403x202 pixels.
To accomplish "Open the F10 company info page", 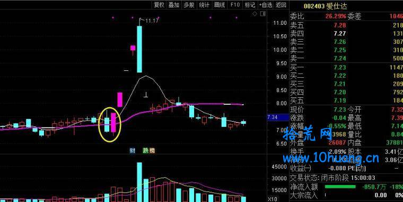I will pyautogui.click(x=235, y=5).
